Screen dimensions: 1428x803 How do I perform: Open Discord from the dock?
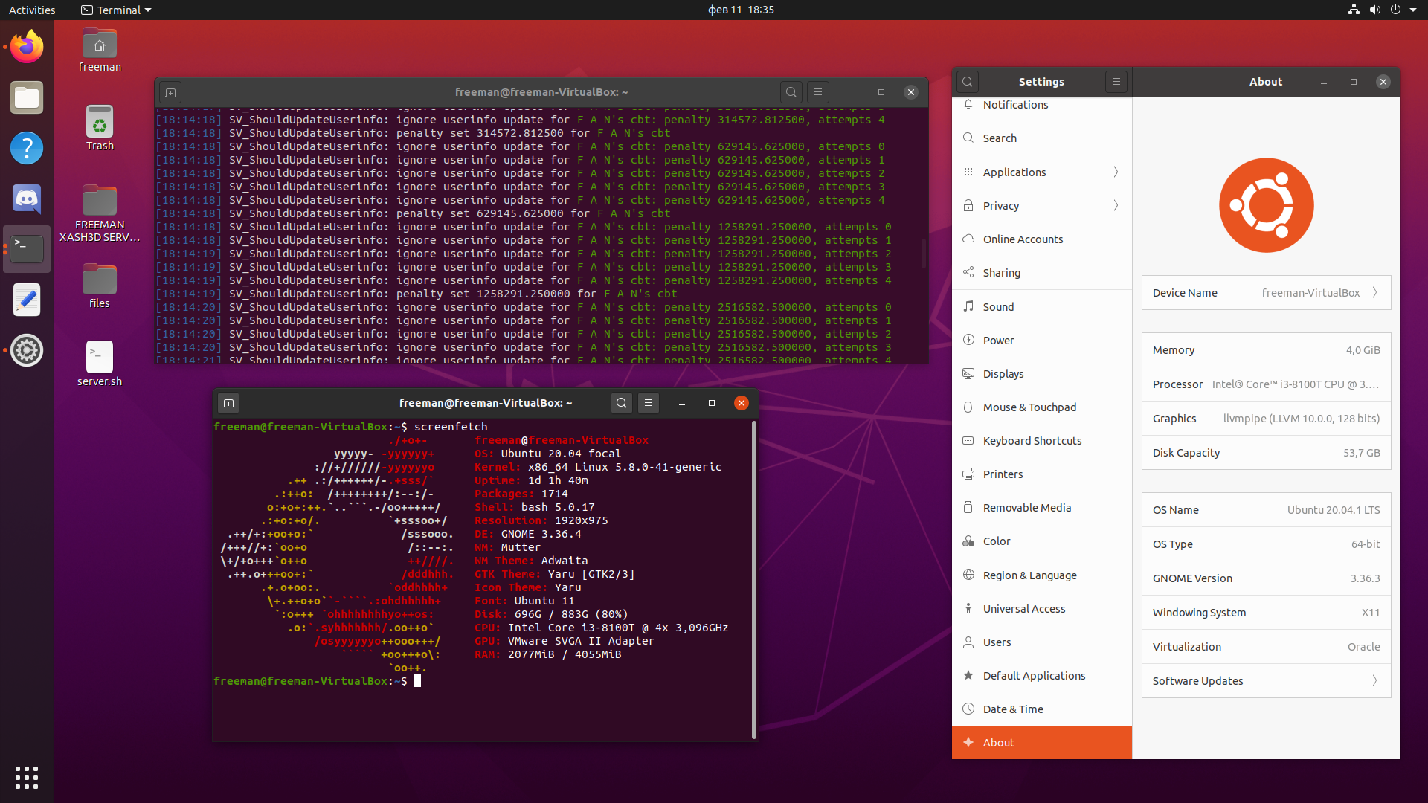click(27, 199)
